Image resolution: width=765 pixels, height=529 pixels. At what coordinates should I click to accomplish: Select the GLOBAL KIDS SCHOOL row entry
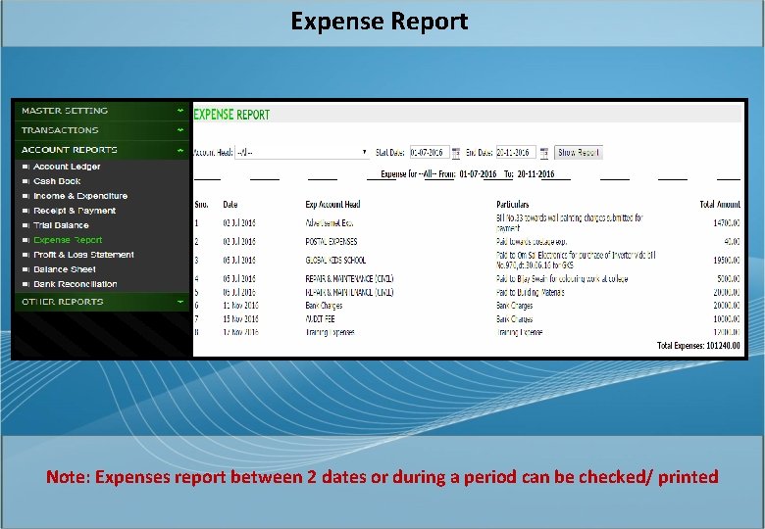click(335, 261)
